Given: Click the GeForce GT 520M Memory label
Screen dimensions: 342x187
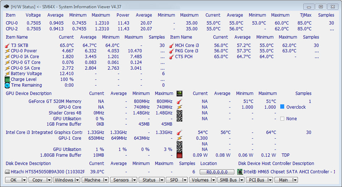Looking at the screenshot, I should click(55, 101).
